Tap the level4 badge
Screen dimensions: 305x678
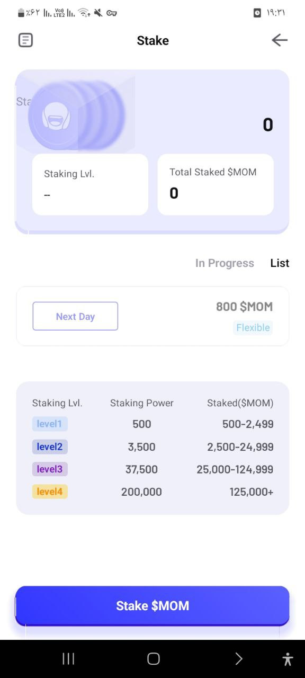tap(50, 492)
